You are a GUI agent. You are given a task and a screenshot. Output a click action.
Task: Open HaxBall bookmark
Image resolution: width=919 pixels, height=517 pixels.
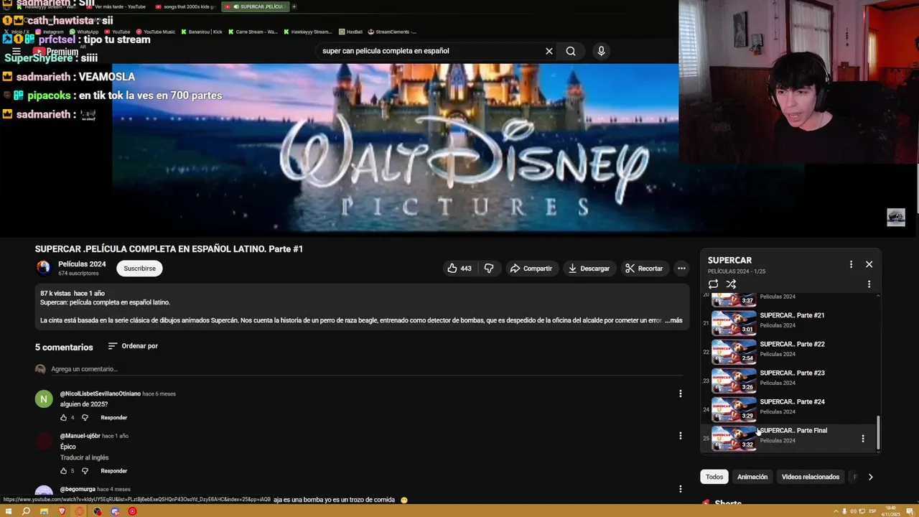coord(351,32)
